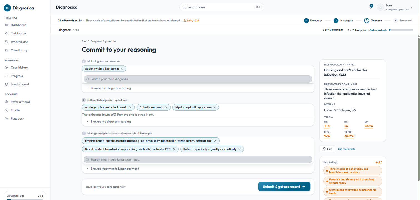Click the RR 26 vital value
Viewport: 420px width, 200px height.
click(x=346, y=126)
